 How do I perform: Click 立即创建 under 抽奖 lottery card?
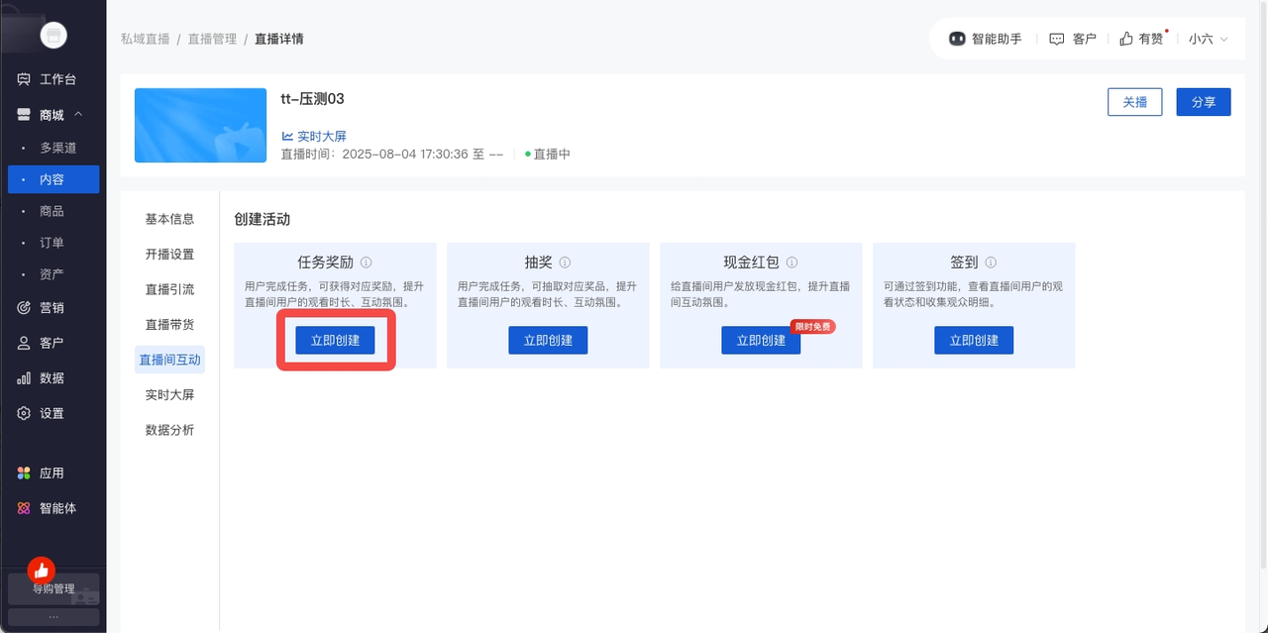pyautogui.click(x=548, y=340)
